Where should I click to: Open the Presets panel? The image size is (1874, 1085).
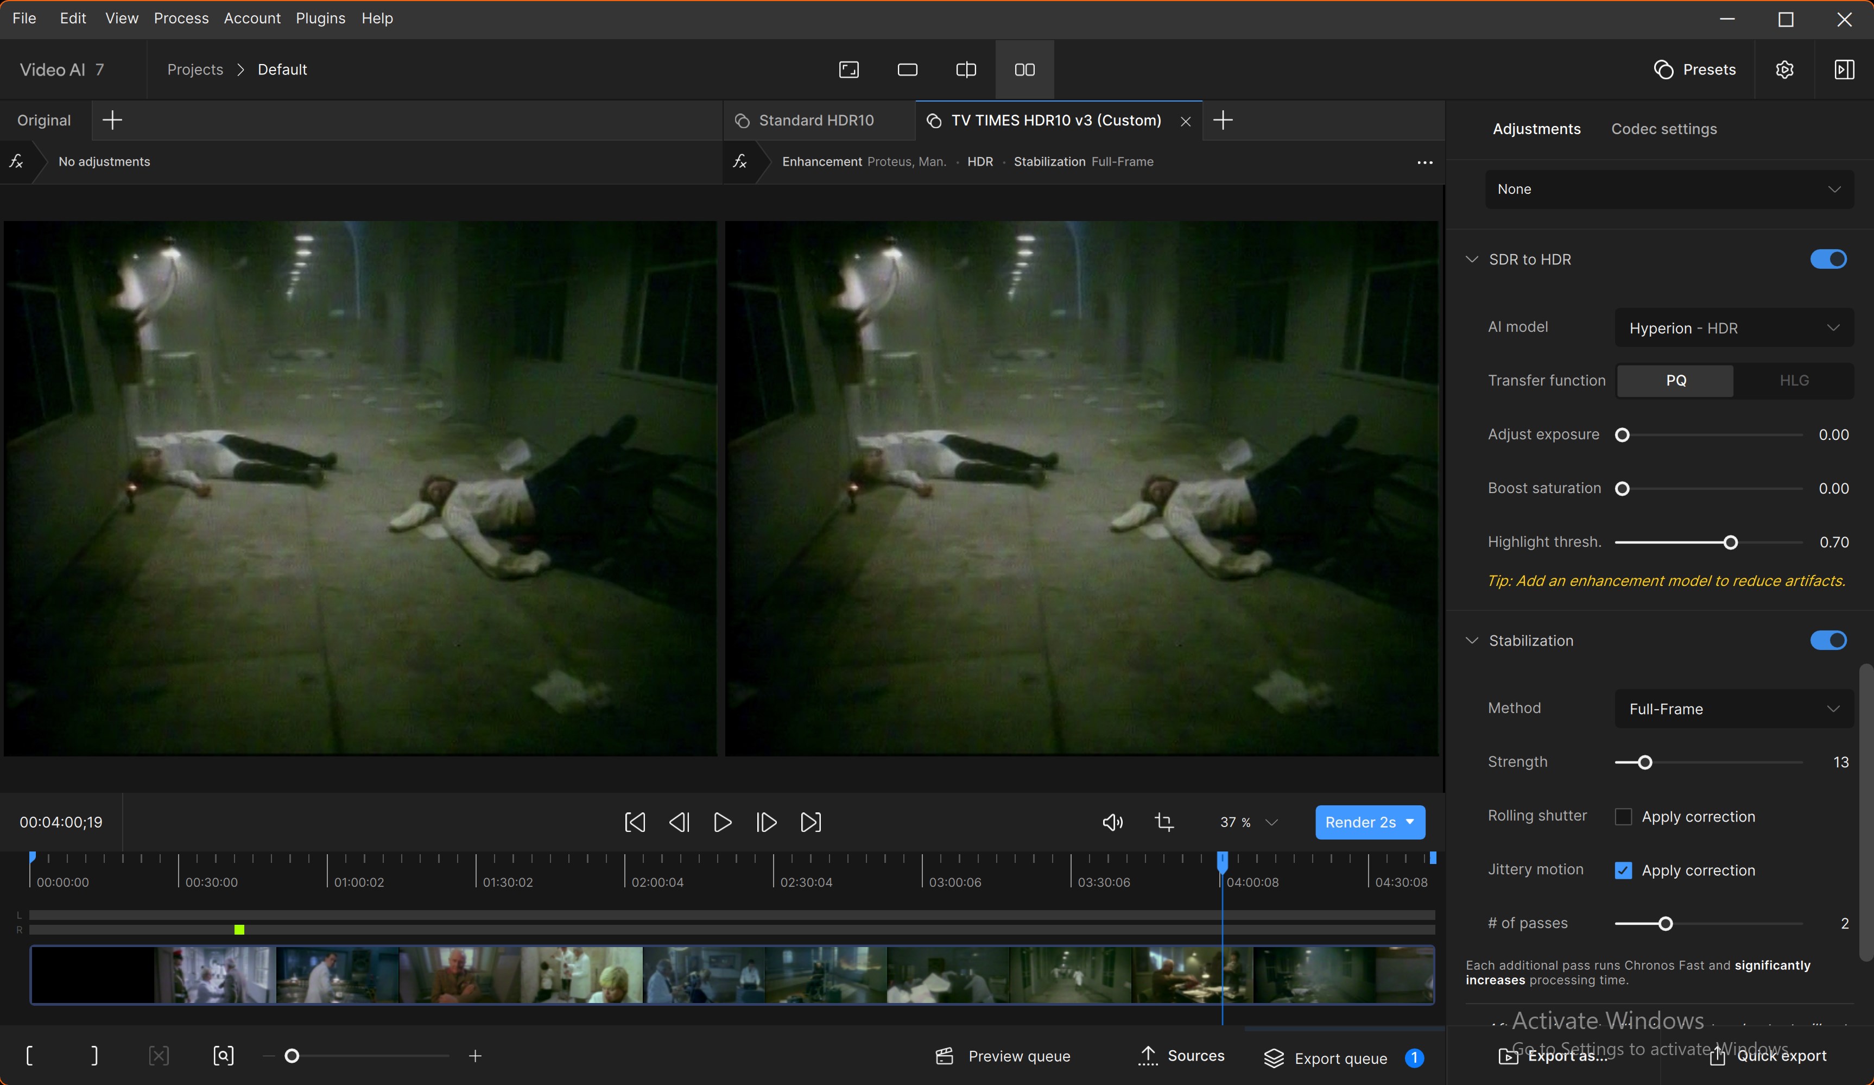point(1695,69)
